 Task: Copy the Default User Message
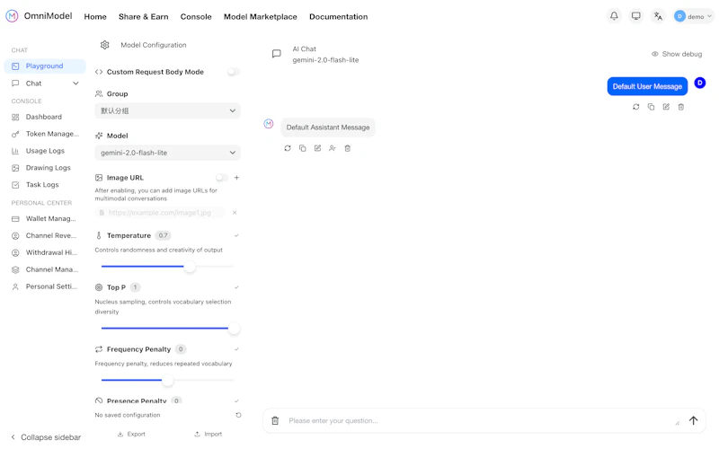pos(651,107)
